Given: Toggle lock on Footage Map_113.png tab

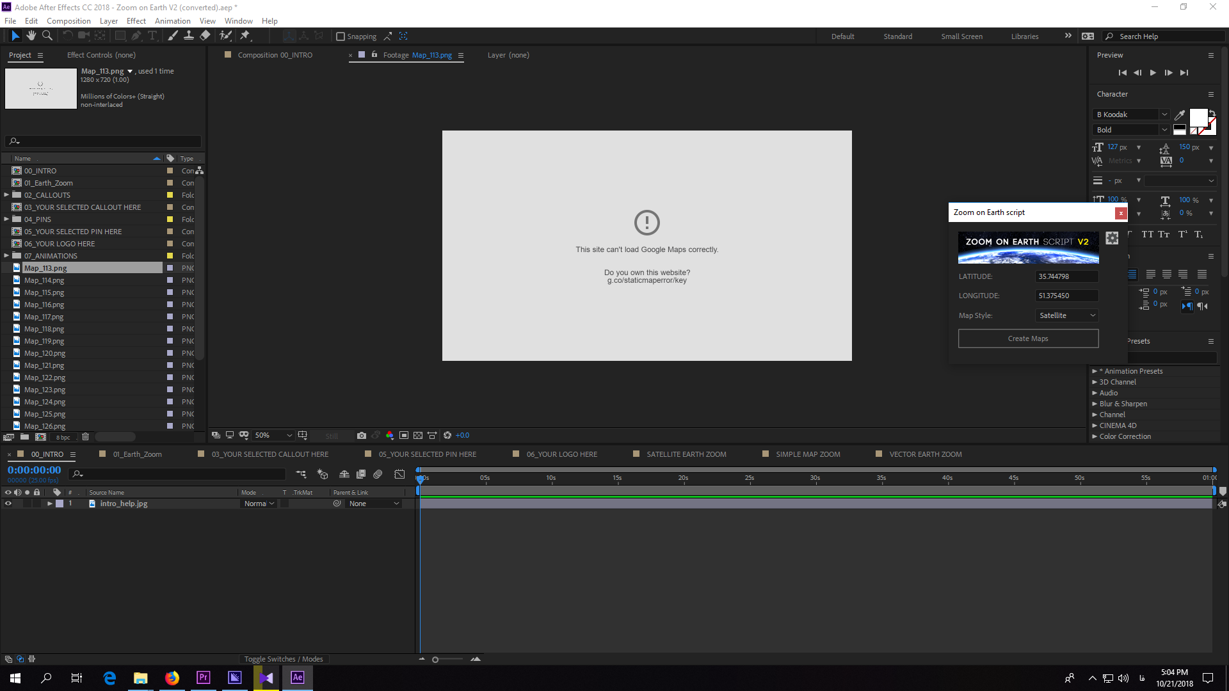Looking at the screenshot, I should pos(374,55).
